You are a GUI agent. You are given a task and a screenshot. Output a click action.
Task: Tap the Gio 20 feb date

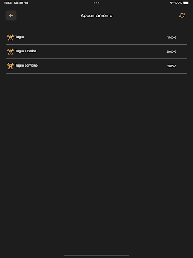21,3
